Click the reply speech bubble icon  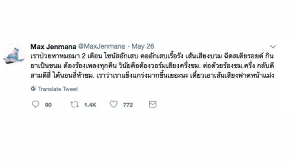[x=35, y=104]
